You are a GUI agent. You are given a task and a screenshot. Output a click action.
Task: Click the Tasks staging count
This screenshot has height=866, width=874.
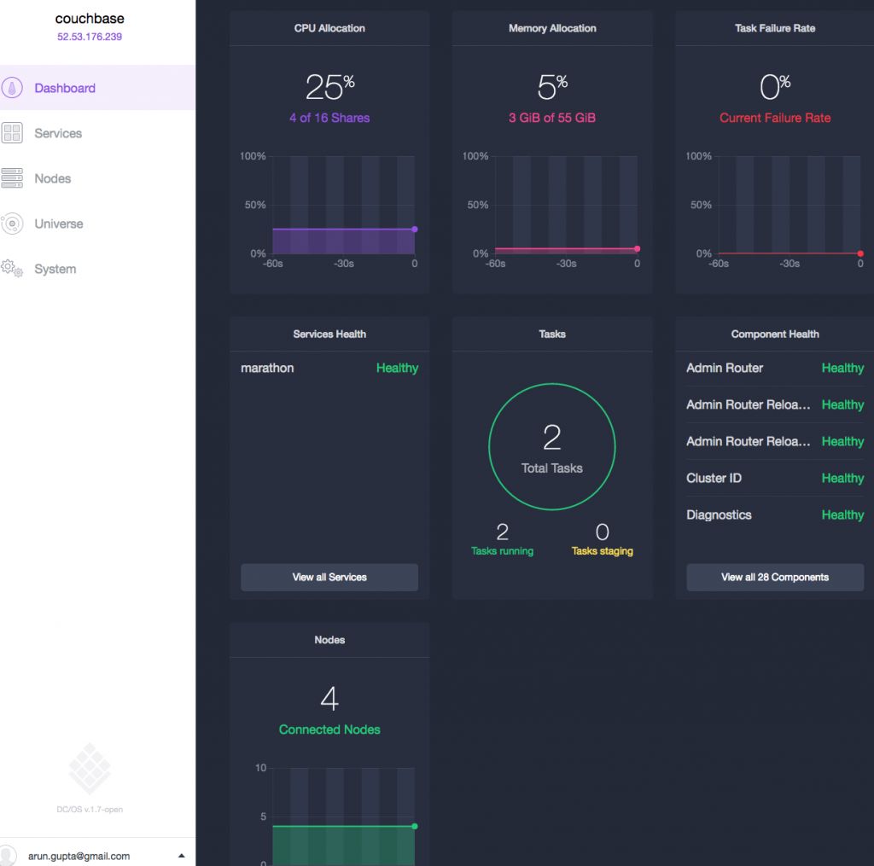[602, 532]
